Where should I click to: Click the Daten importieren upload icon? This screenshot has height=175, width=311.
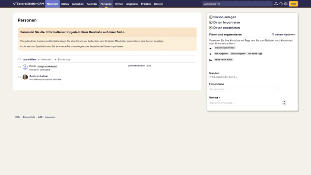[211, 22]
